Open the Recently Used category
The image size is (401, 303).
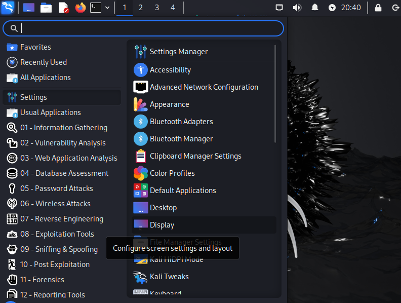point(61,62)
